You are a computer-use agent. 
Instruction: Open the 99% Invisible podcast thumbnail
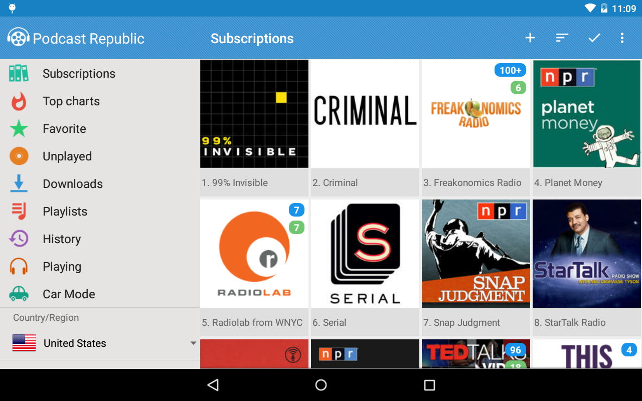(x=254, y=114)
